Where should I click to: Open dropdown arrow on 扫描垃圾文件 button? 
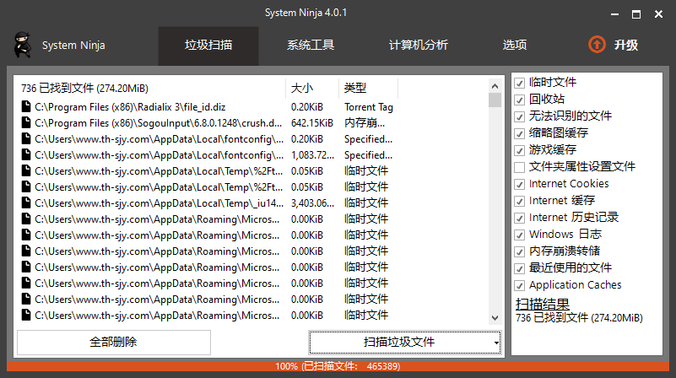point(495,343)
